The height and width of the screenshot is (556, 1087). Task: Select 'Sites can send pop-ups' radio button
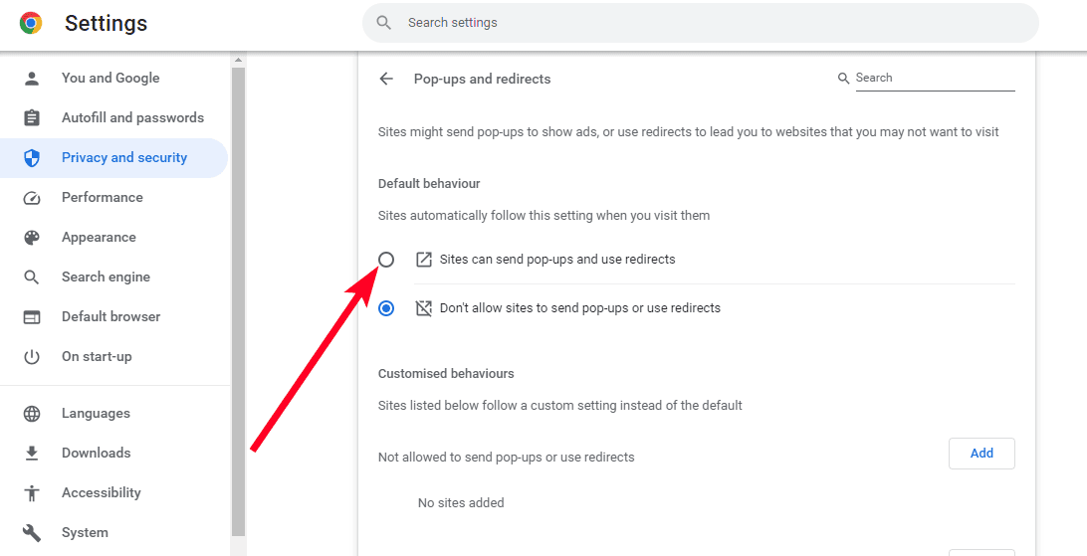[x=386, y=260]
